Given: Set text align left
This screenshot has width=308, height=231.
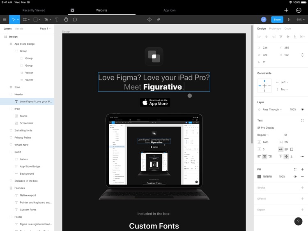Looking at the screenshot, I should (x=259, y=157).
